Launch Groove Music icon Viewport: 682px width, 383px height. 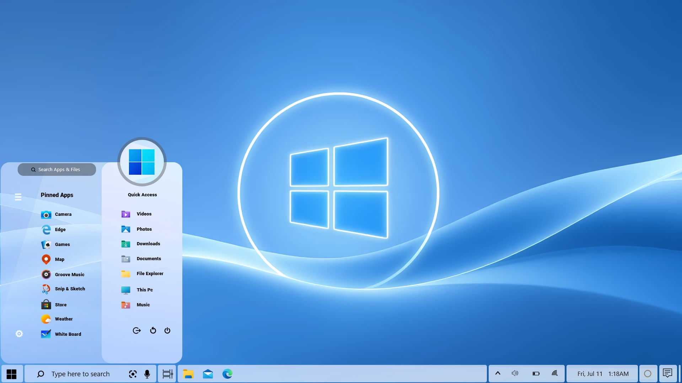(x=46, y=274)
